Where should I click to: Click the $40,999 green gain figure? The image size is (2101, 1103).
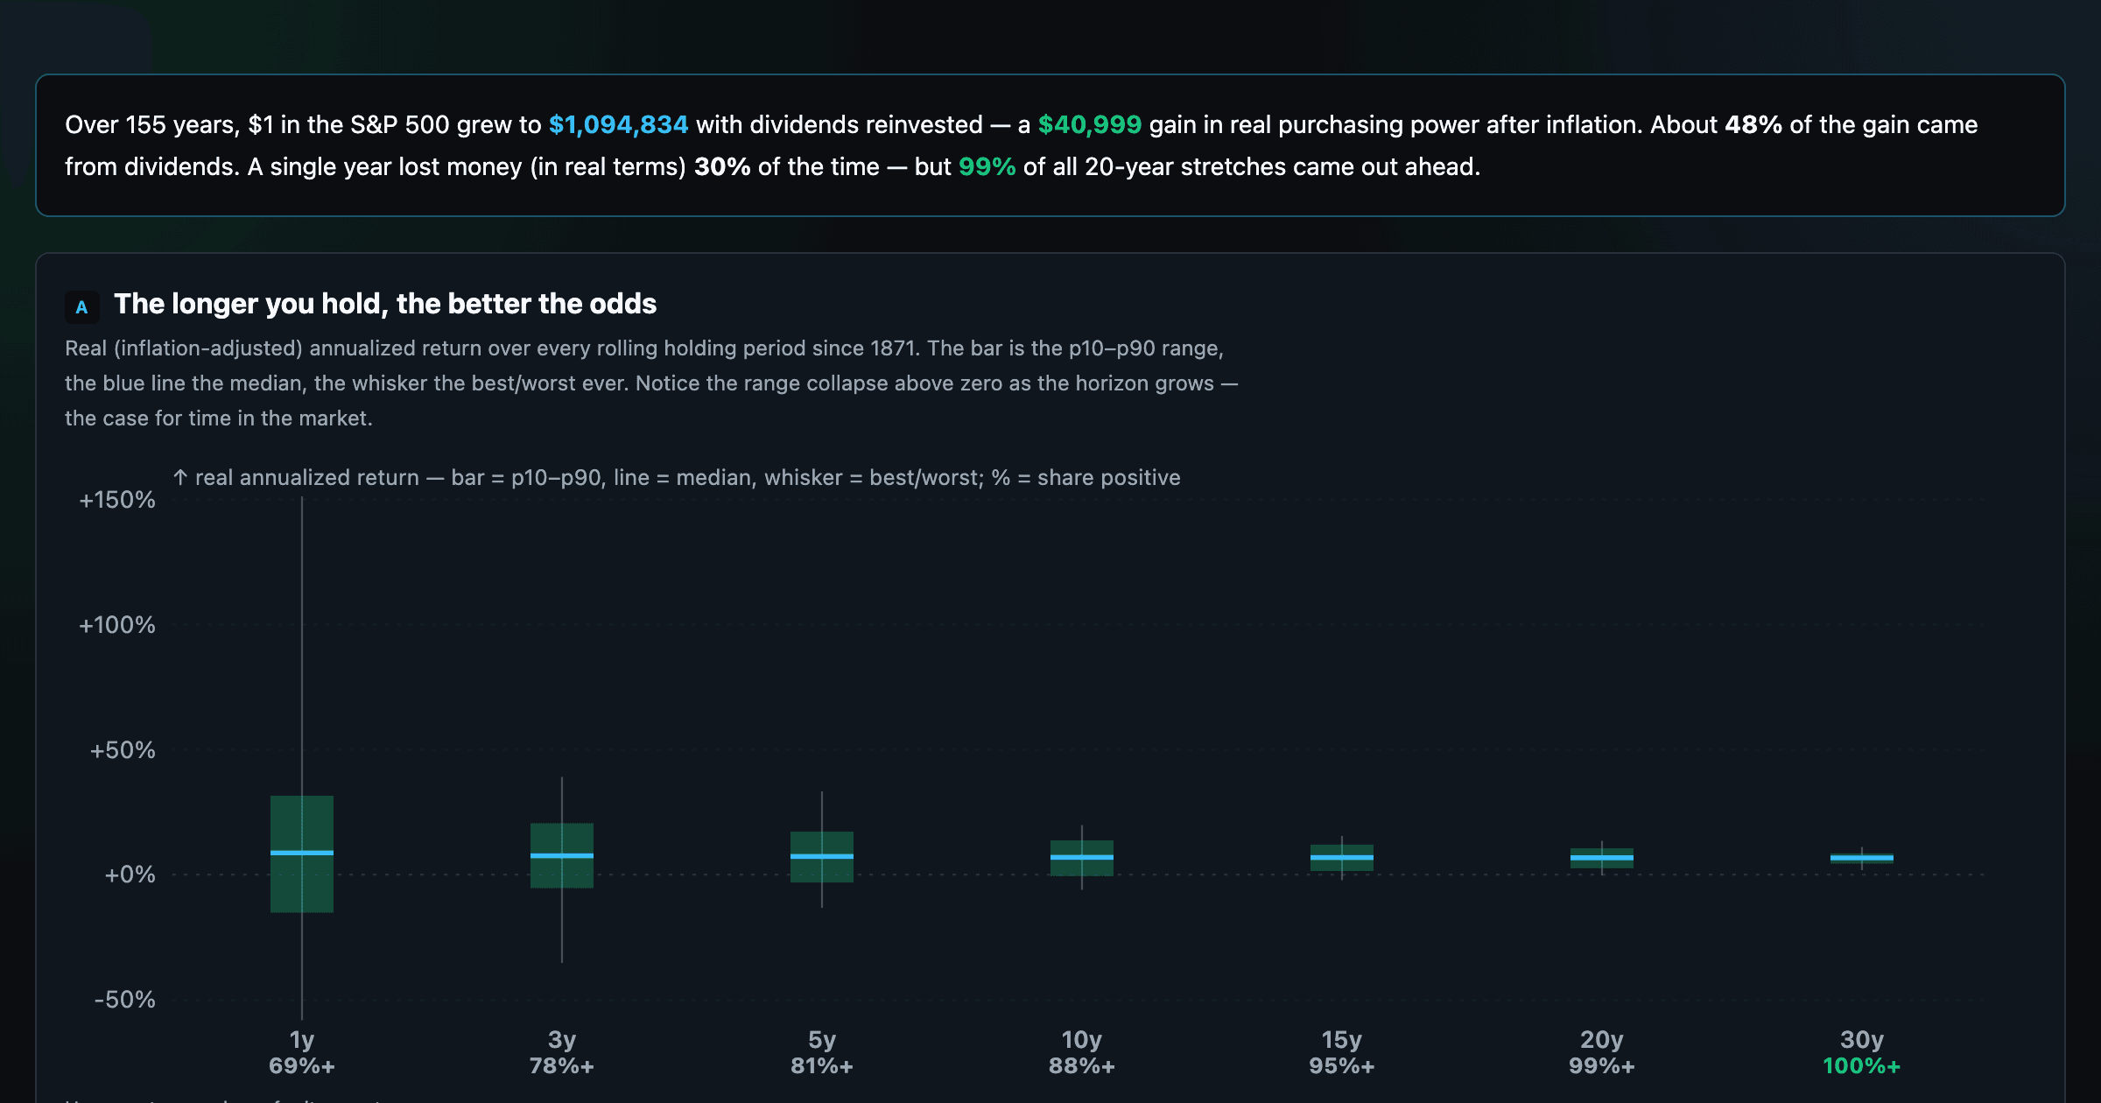1090,124
